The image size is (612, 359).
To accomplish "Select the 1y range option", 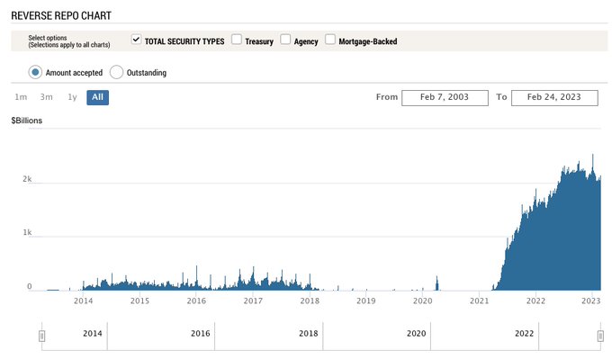I will (x=72, y=97).
